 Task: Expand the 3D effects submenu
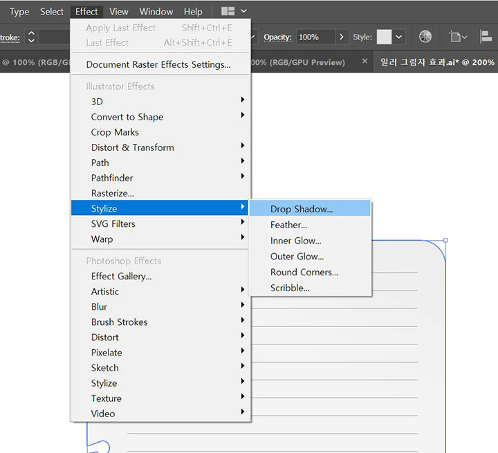[x=160, y=102]
